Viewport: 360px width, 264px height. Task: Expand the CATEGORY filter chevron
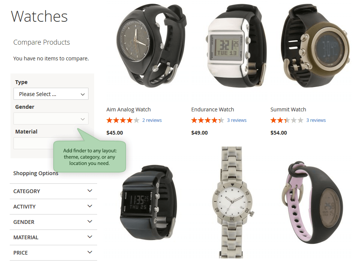coord(90,191)
